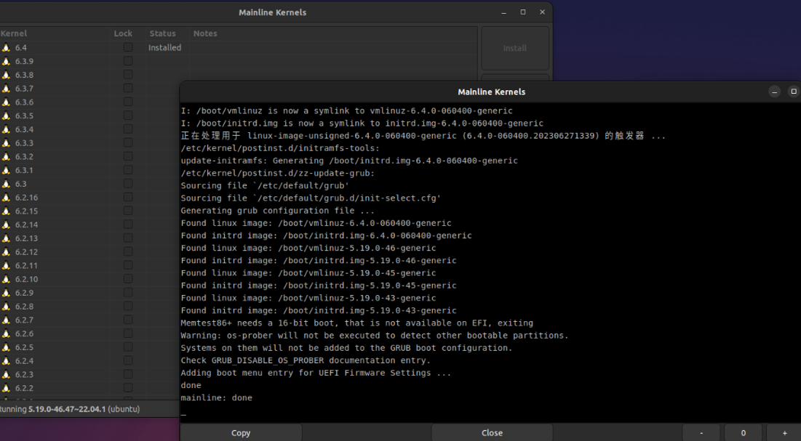Click the penguin icon of kernel 6.2.11

coord(6,265)
